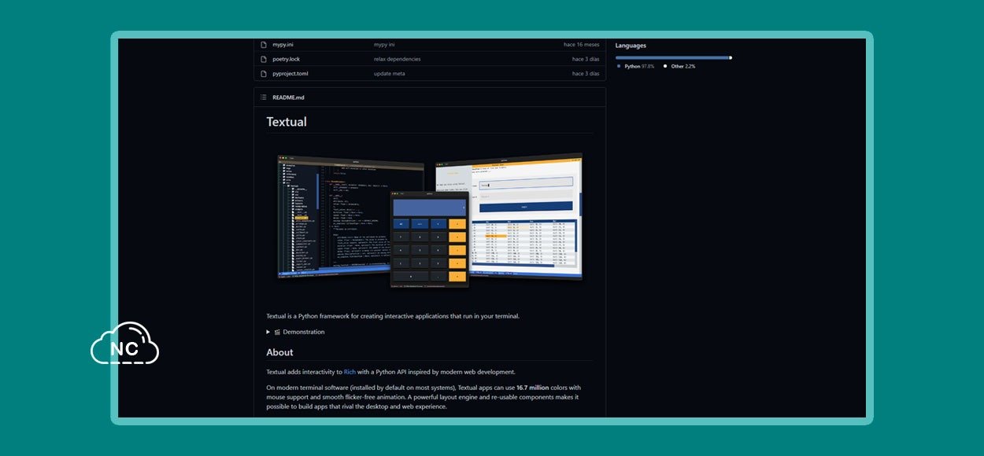Viewport: 984px width, 456px height.
Task: Open the pyproject.toml file
Action: 290,74
